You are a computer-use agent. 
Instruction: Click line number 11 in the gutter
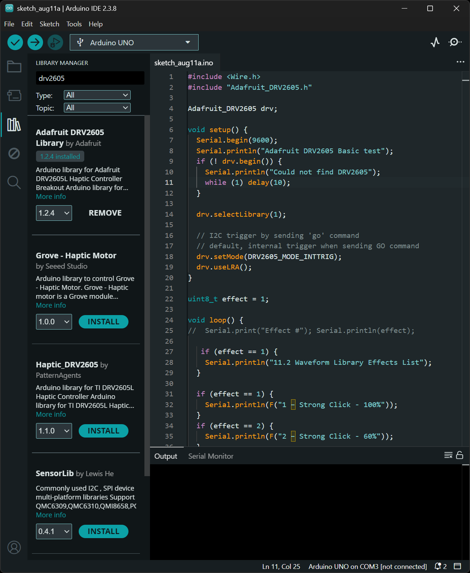pos(169,183)
